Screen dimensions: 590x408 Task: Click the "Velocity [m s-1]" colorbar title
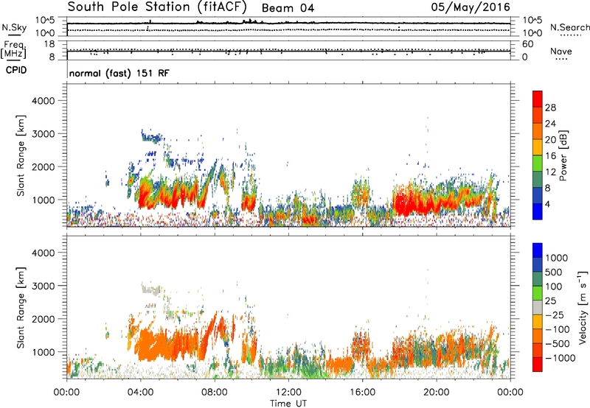point(583,307)
